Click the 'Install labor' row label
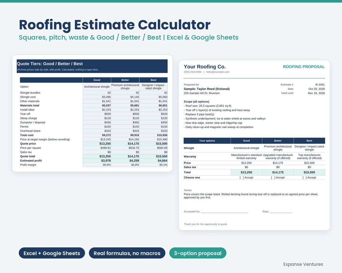 27,110
